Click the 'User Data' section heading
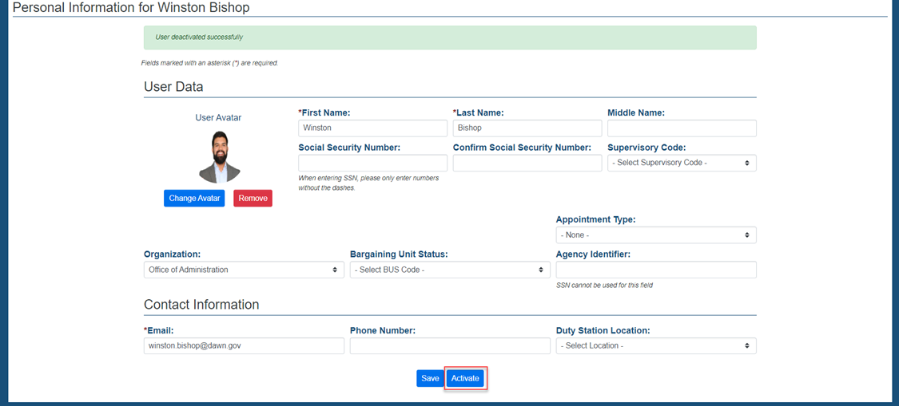 pyautogui.click(x=173, y=87)
